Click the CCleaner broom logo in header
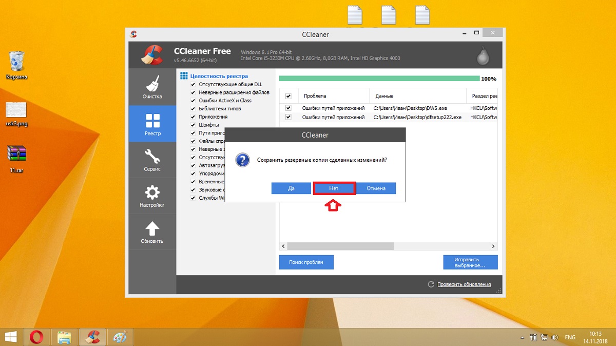 click(152, 55)
